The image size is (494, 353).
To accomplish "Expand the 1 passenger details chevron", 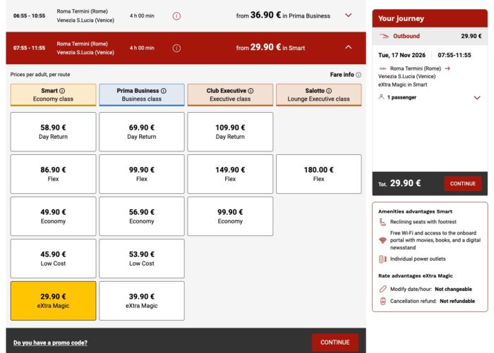I will pos(477,97).
